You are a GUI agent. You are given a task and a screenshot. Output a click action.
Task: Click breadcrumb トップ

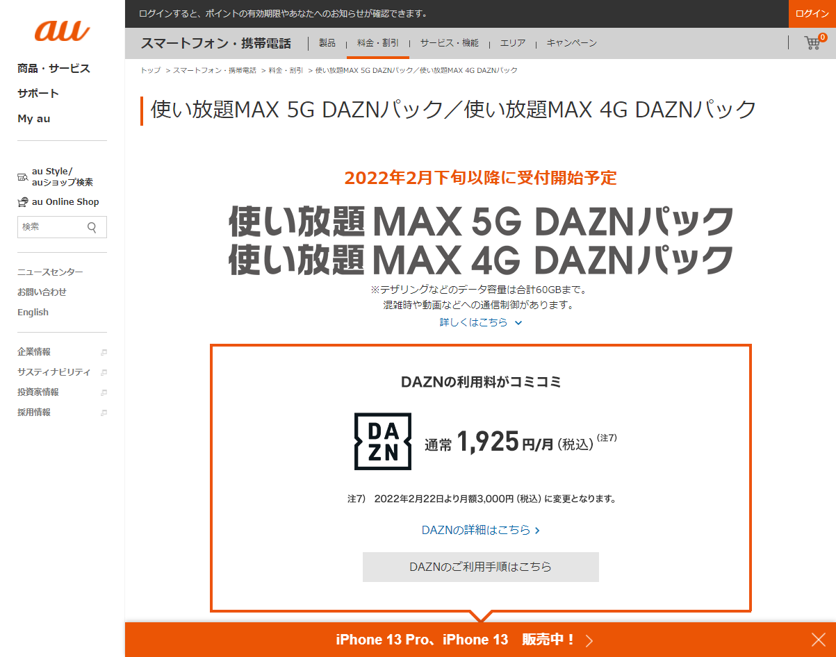pyautogui.click(x=150, y=71)
